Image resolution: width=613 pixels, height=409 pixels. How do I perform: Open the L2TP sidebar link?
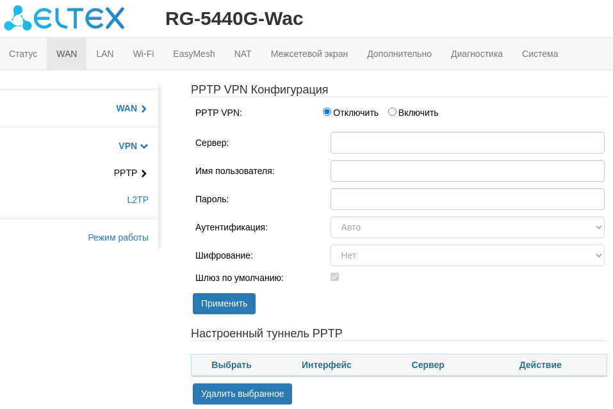point(138,200)
